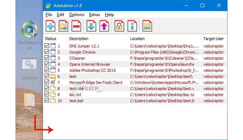Open the Help menu
This screenshot has width=243, height=140.
(109, 15)
